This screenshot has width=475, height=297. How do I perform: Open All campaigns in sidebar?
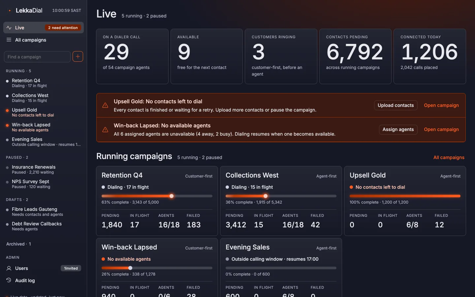pos(44,40)
